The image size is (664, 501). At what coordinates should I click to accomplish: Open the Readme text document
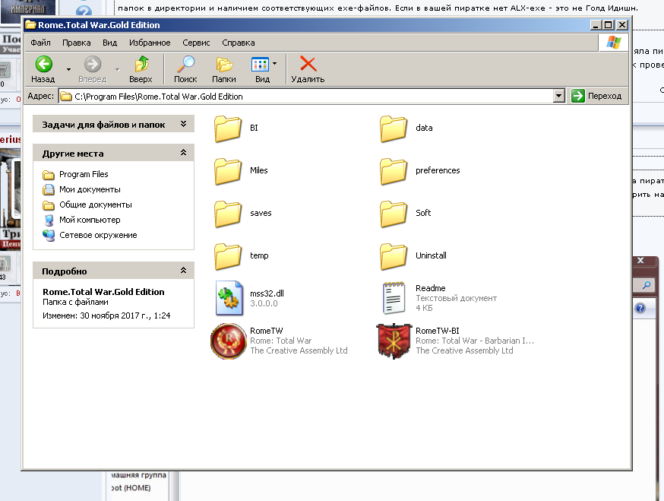tap(394, 298)
